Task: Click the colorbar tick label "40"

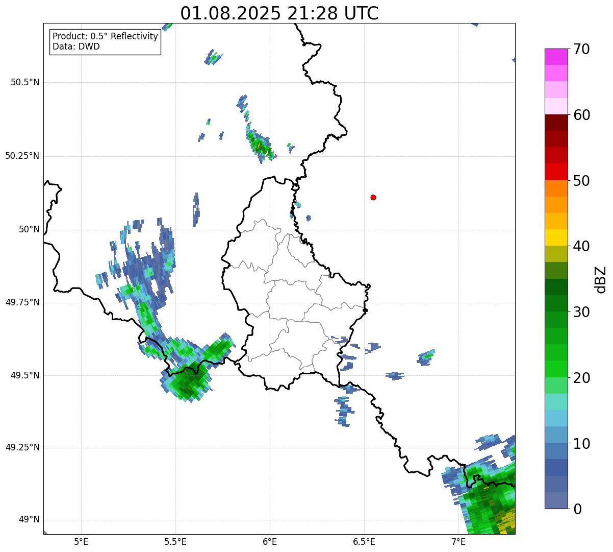Action: pos(581,246)
